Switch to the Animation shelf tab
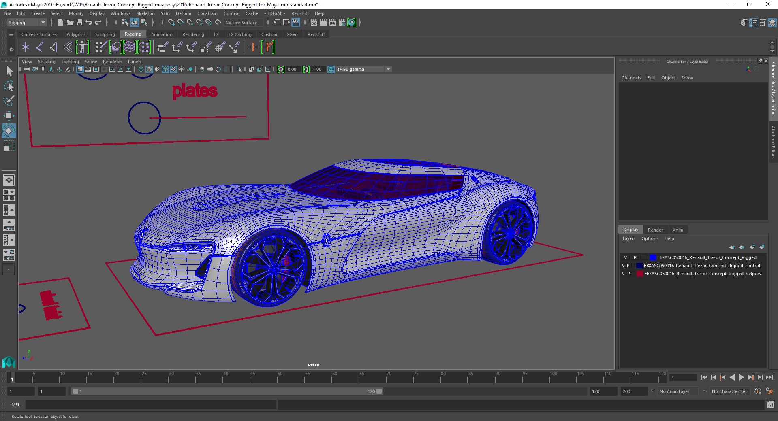The image size is (778, 421). [x=162, y=34]
